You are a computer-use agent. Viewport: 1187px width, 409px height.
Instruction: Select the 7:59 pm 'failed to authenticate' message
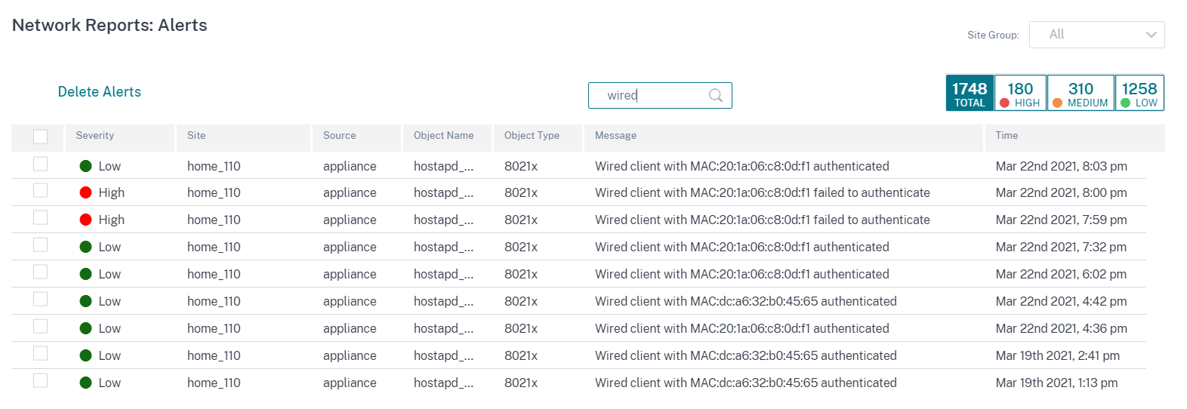tap(763, 220)
